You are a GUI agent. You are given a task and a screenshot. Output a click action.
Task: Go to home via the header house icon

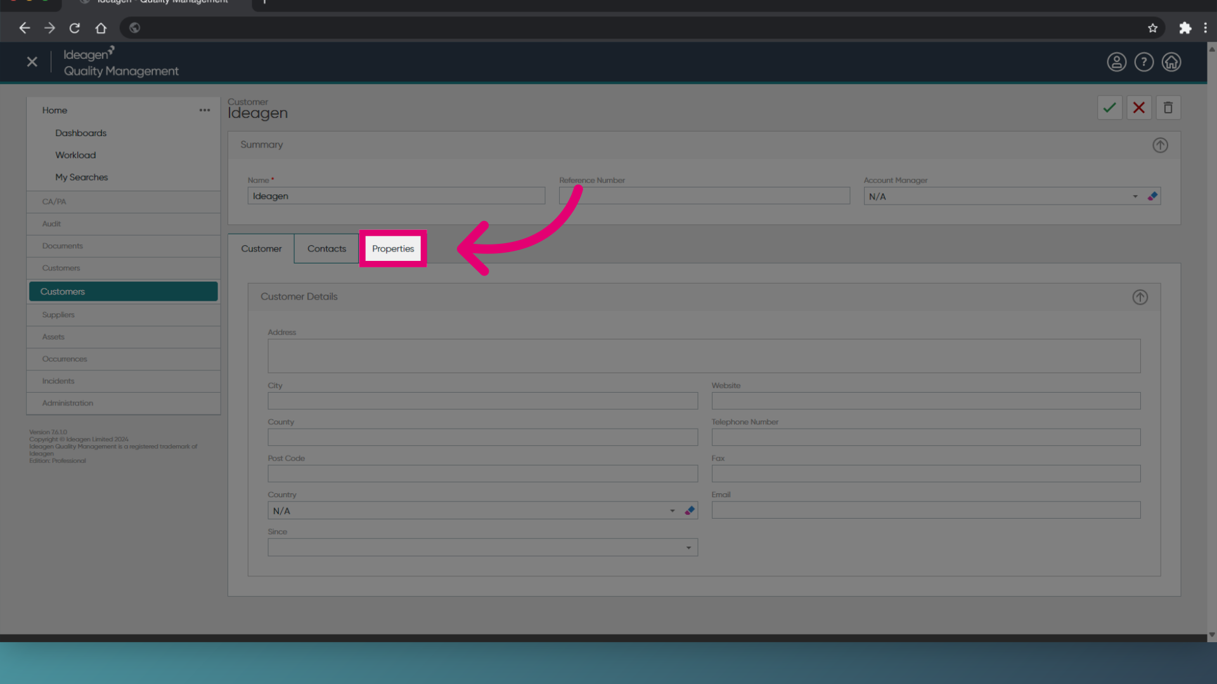click(1171, 62)
